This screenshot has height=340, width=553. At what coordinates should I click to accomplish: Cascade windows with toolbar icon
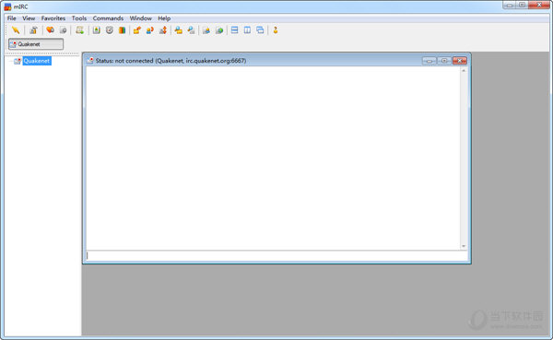[x=260, y=30]
